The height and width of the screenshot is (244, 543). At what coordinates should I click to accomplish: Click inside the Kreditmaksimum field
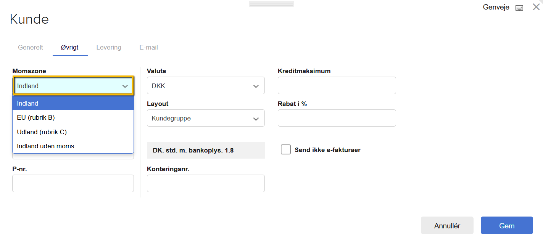point(337,85)
